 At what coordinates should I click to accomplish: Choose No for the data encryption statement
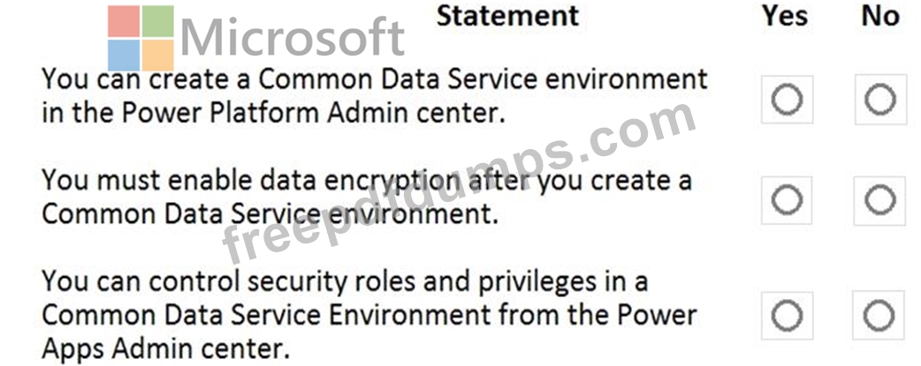click(879, 201)
